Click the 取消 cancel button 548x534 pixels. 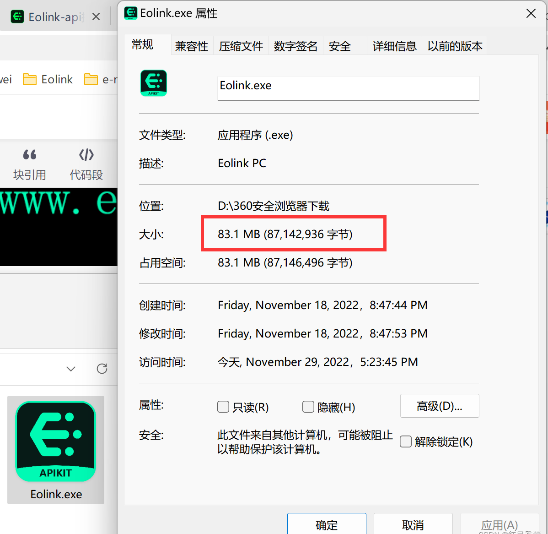click(413, 525)
